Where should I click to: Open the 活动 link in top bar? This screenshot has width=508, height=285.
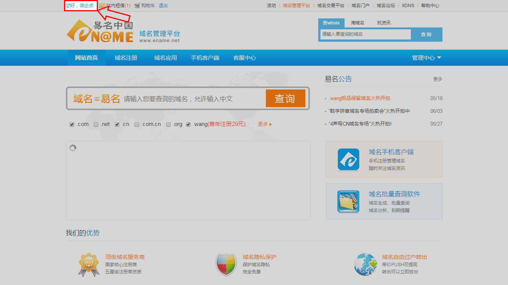[x=271, y=6]
